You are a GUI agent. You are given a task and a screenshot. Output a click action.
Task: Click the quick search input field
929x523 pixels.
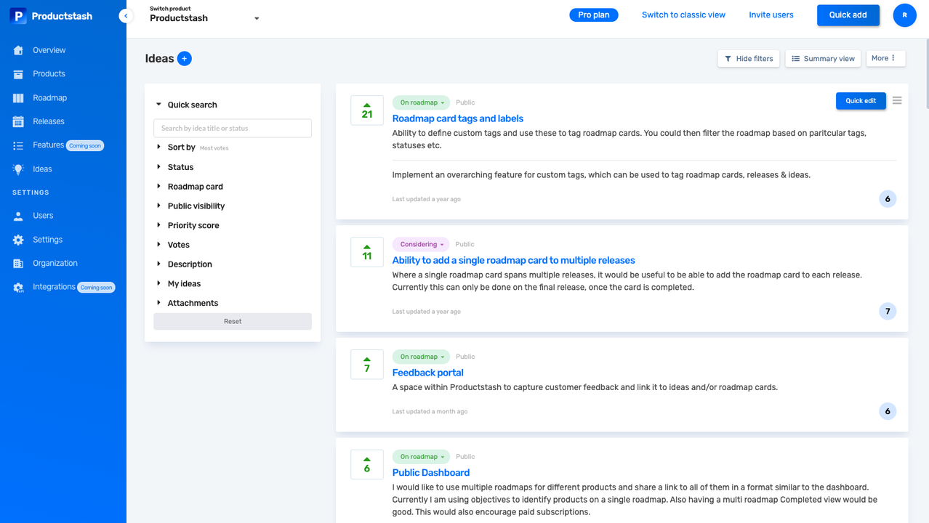[x=233, y=129]
